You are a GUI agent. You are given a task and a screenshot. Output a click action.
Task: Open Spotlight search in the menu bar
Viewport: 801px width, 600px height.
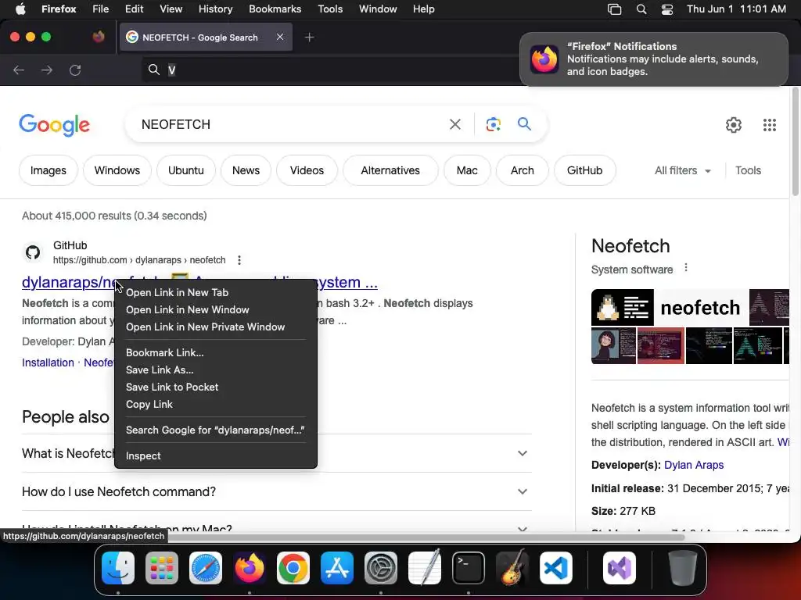point(641,9)
